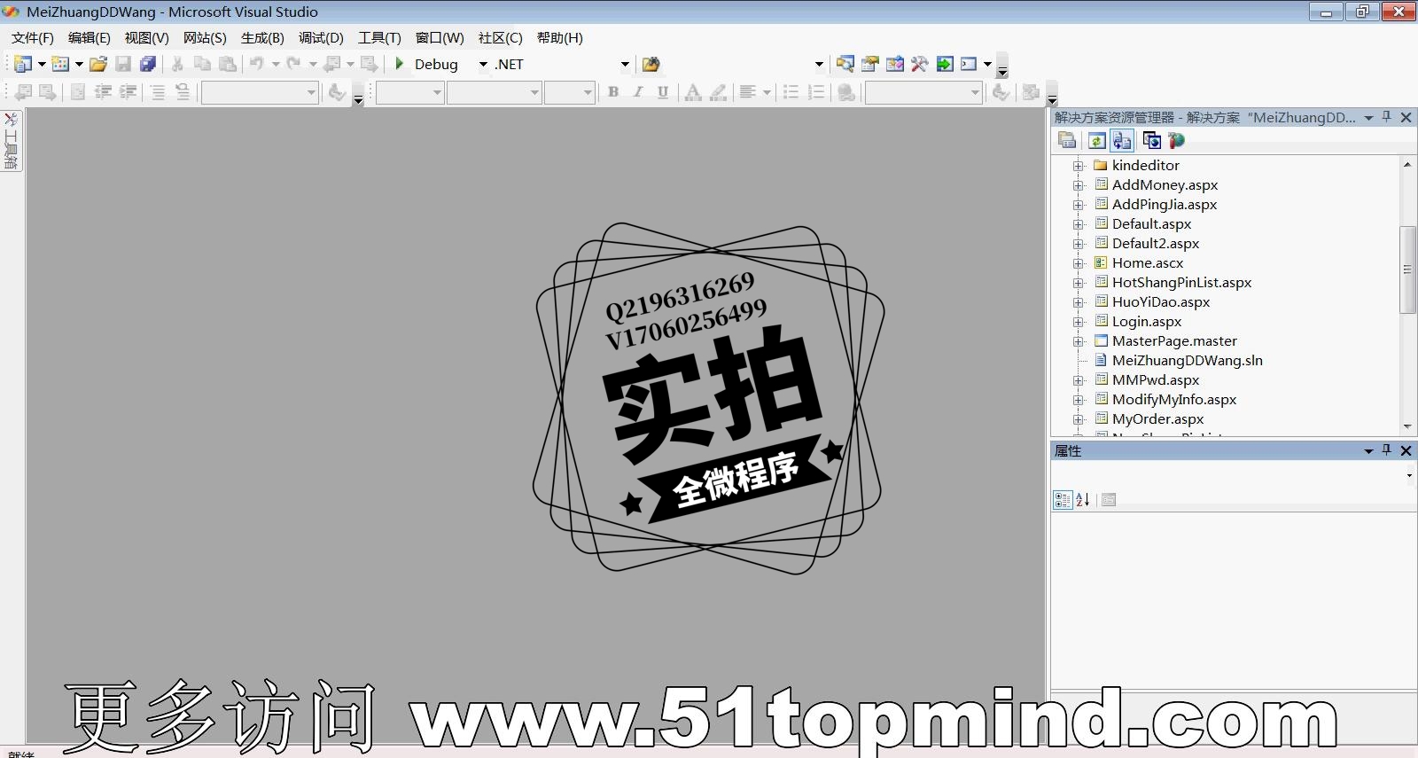Open the Properties Window toolbar icon
Screen dimensions: 1418x758
[x=870, y=64]
